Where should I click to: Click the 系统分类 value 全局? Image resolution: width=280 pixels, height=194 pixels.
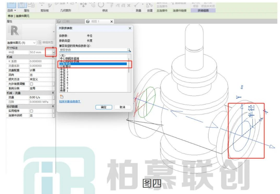coord(41,88)
